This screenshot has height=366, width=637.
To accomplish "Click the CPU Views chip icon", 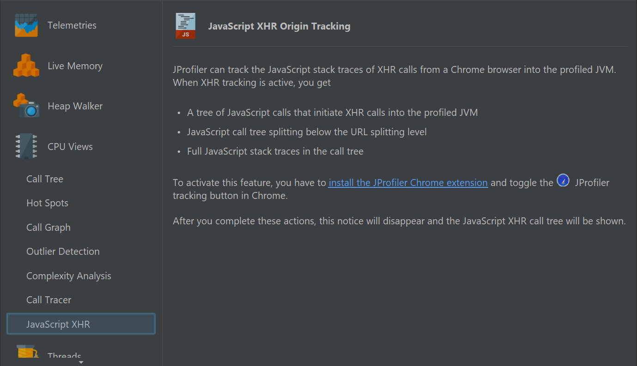I will point(26,146).
